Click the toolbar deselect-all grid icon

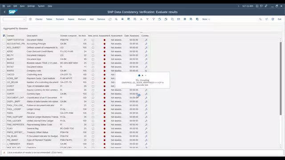tap(135, 19)
